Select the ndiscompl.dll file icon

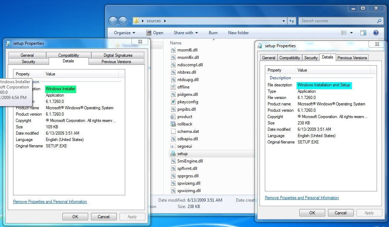point(174,65)
